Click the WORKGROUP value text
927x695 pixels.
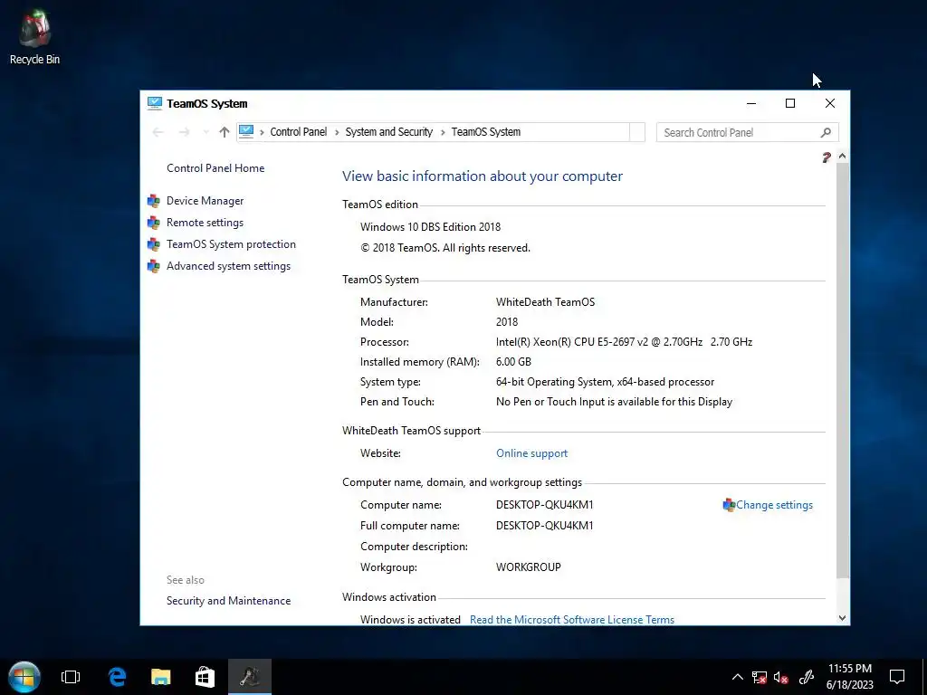(529, 567)
